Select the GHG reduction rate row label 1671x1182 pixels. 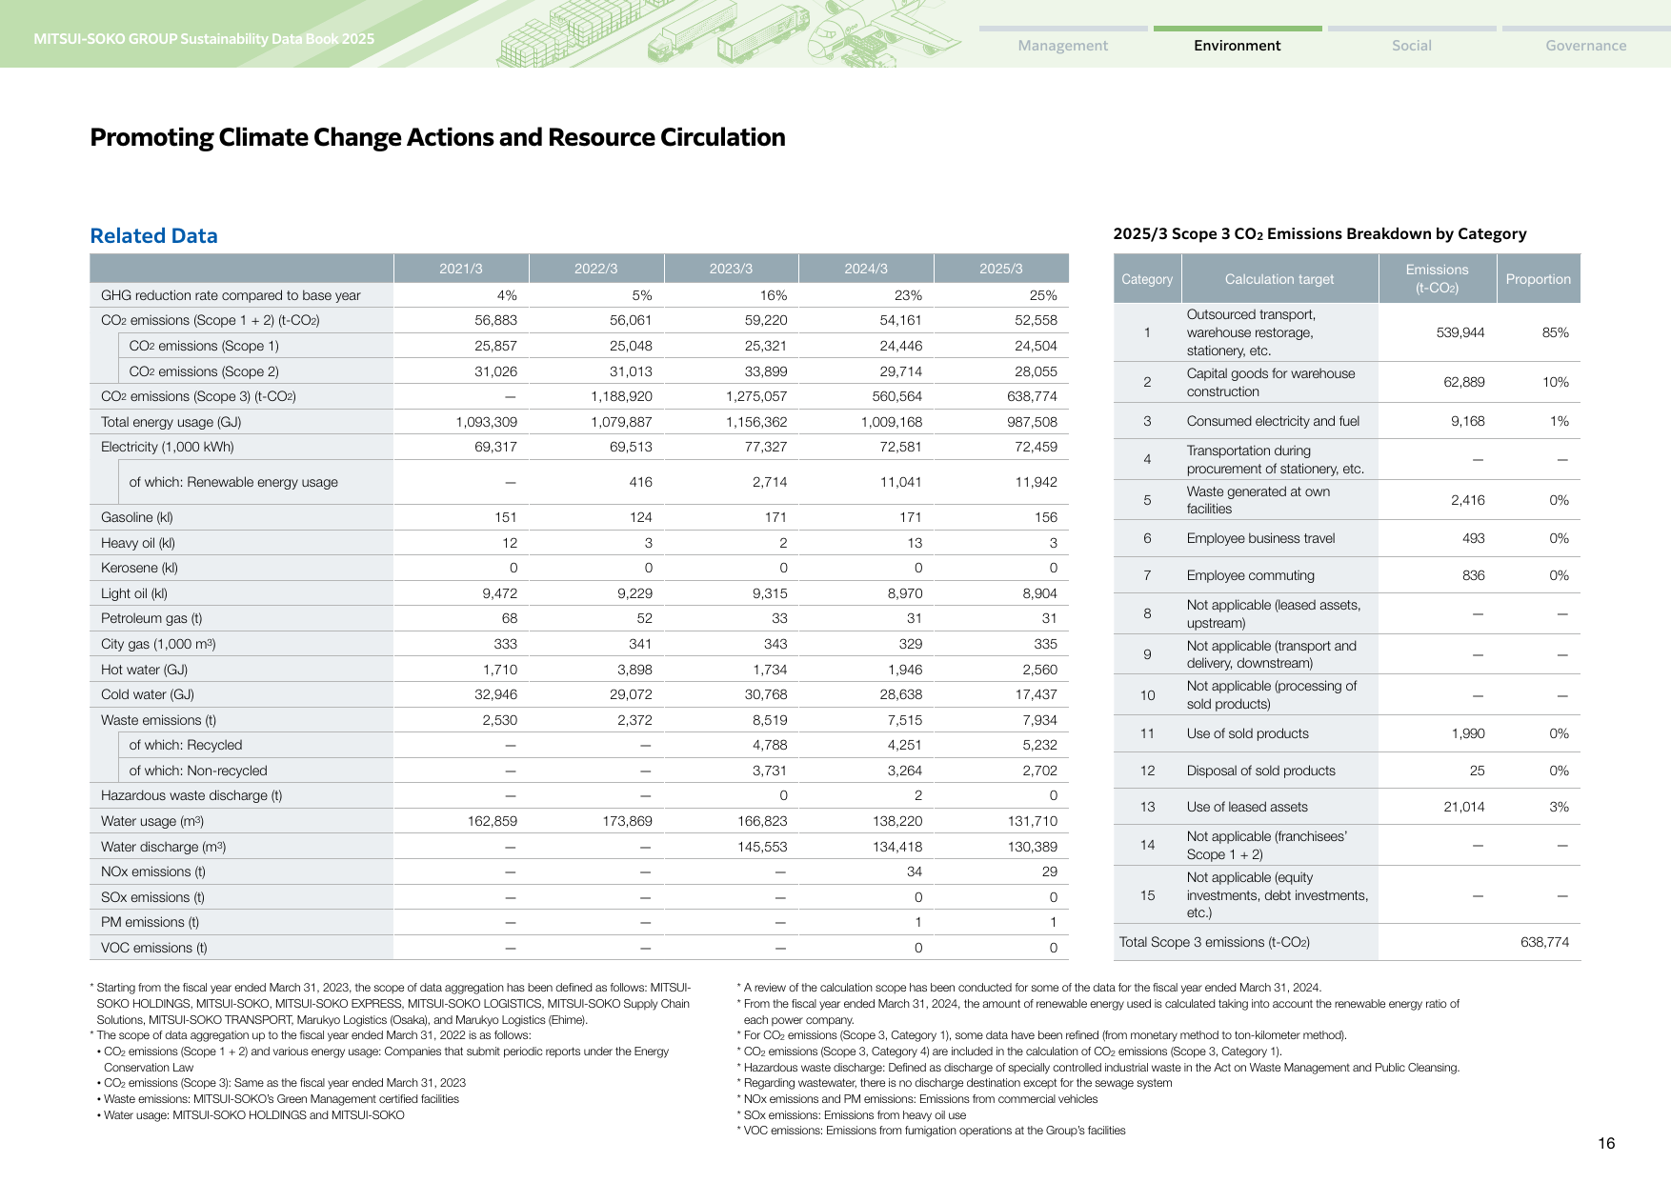point(231,295)
